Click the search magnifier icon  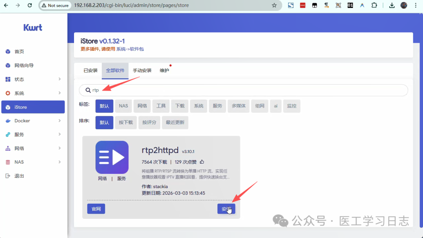pos(89,90)
